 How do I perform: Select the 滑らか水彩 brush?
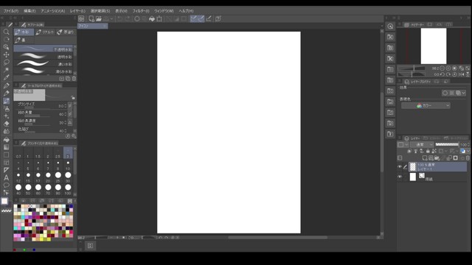click(43, 71)
